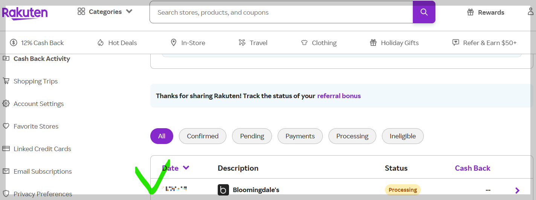Viewport: 536px width, 200px height.
Task: Select the Pending filter
Action: tap(252, 136)
